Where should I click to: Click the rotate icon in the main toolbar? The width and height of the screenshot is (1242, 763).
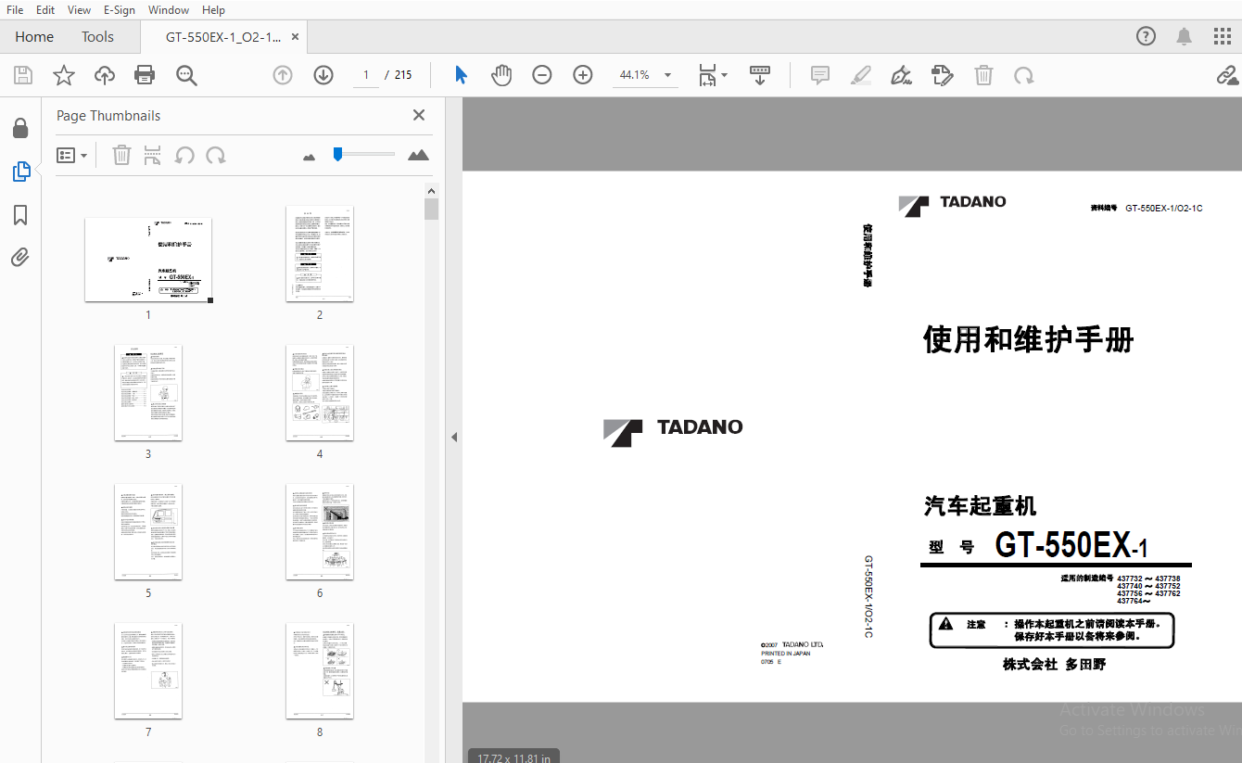click(1024, 75)
